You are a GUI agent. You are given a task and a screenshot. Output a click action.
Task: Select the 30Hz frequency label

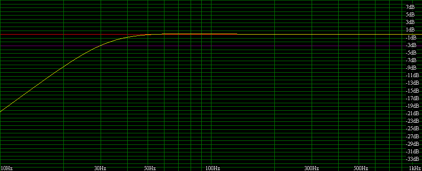coord(100,168)
